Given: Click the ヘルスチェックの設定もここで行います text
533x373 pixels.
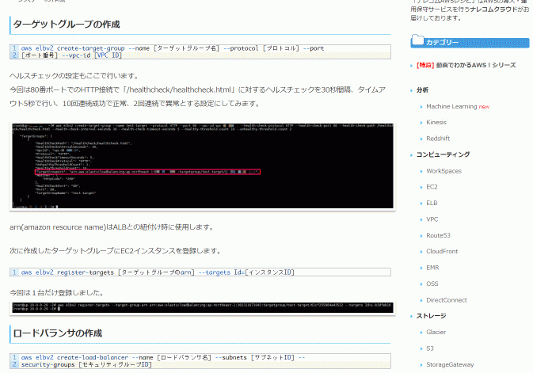Looking at the screenshot, I should [74, 76].
